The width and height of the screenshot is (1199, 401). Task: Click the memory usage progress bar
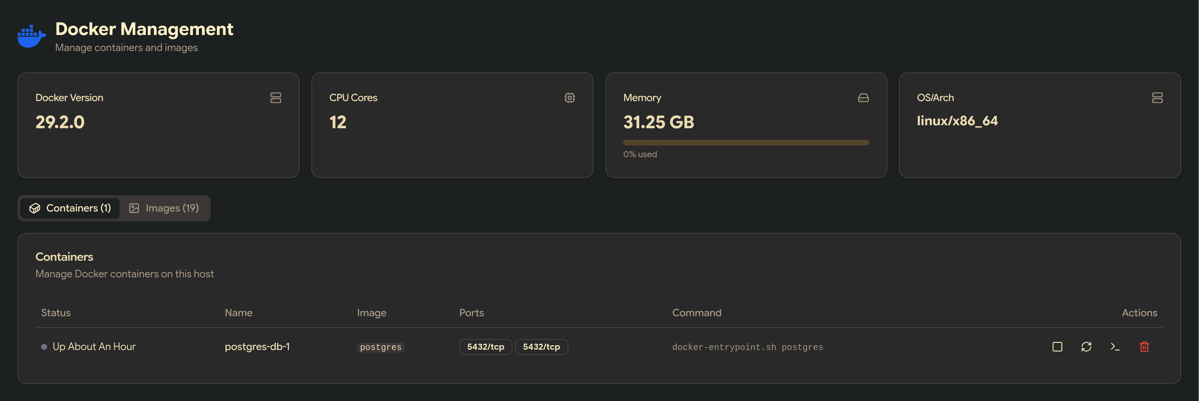click(x=746, y=143)
